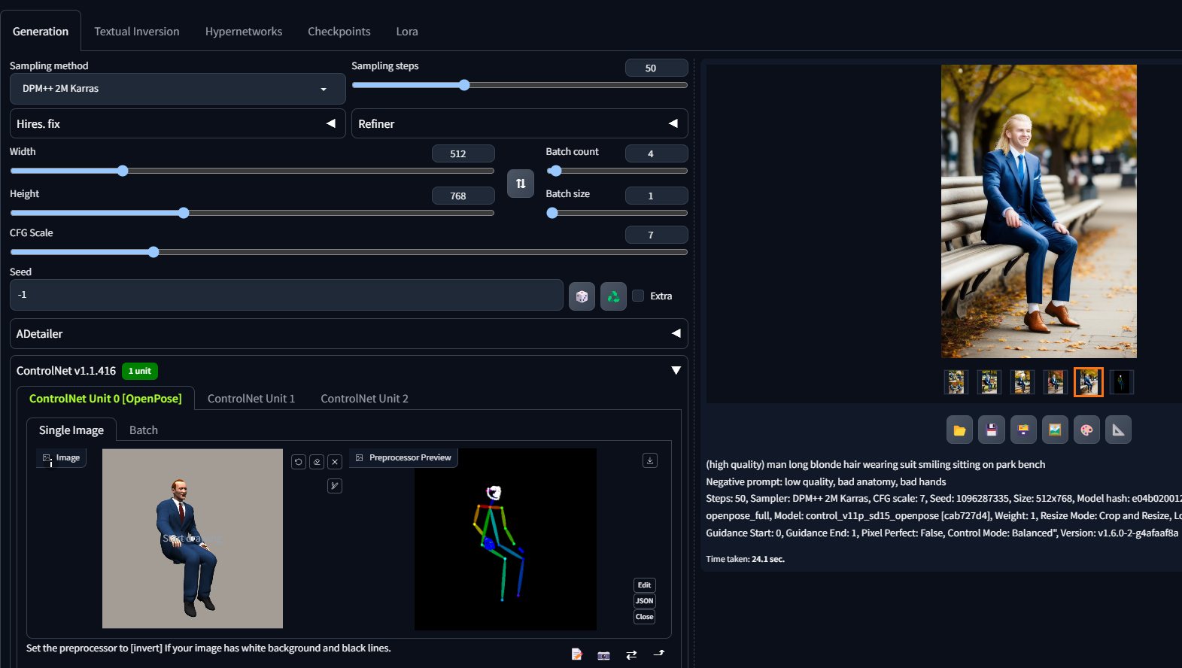
Task: Click the Height slider handle
Action: pos(184,213)
